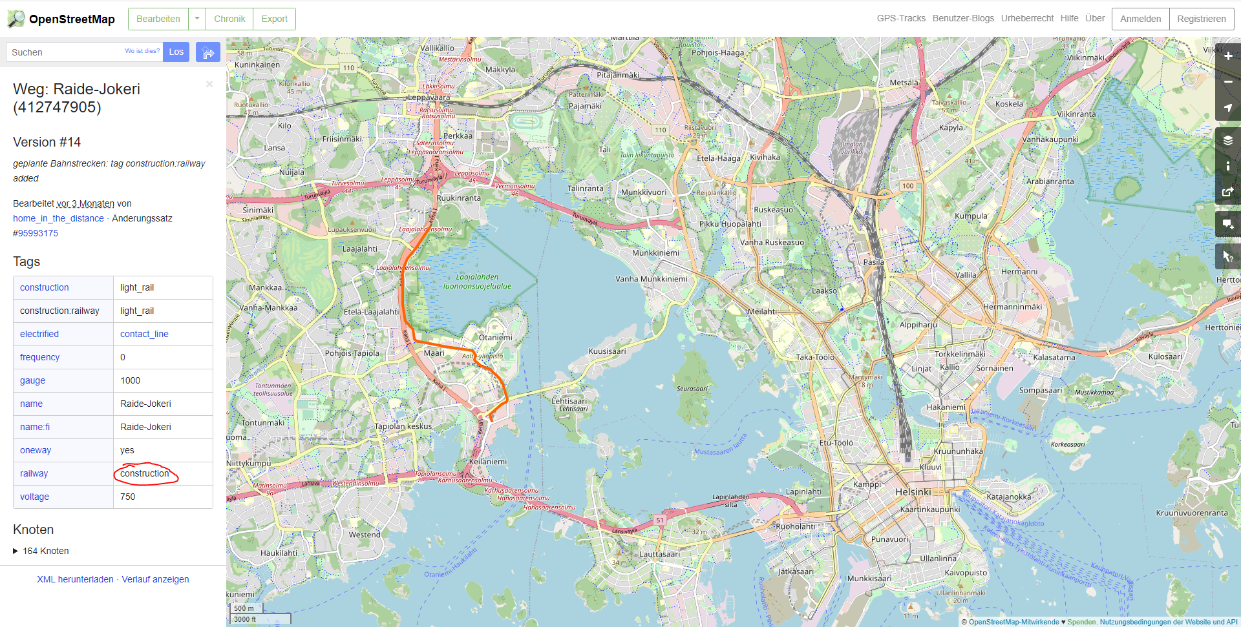Follow the home_in_the_distance user link
This screenshot has width=1241, height=627.
pos(58,218)
